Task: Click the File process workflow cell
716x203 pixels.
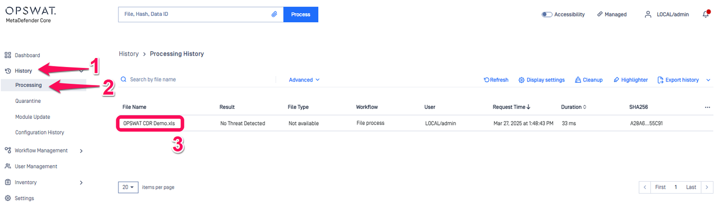Action: (370, 123)
